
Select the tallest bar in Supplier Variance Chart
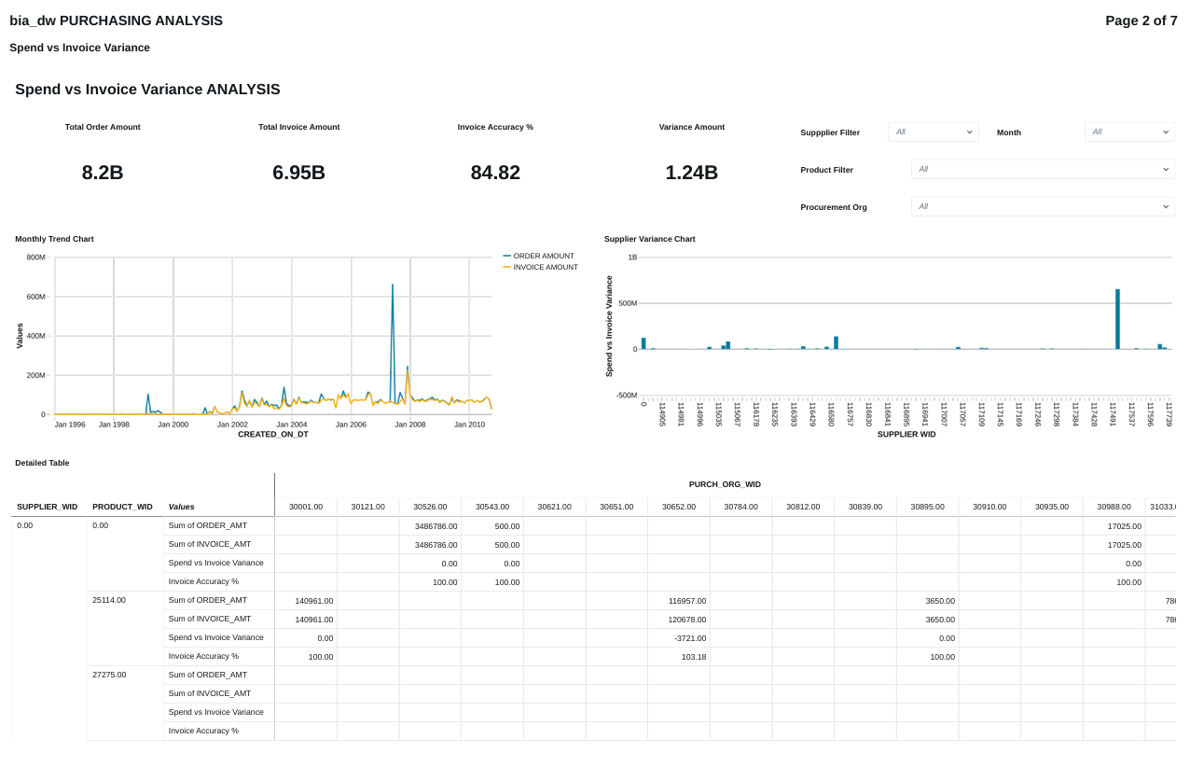[1117, 319]
